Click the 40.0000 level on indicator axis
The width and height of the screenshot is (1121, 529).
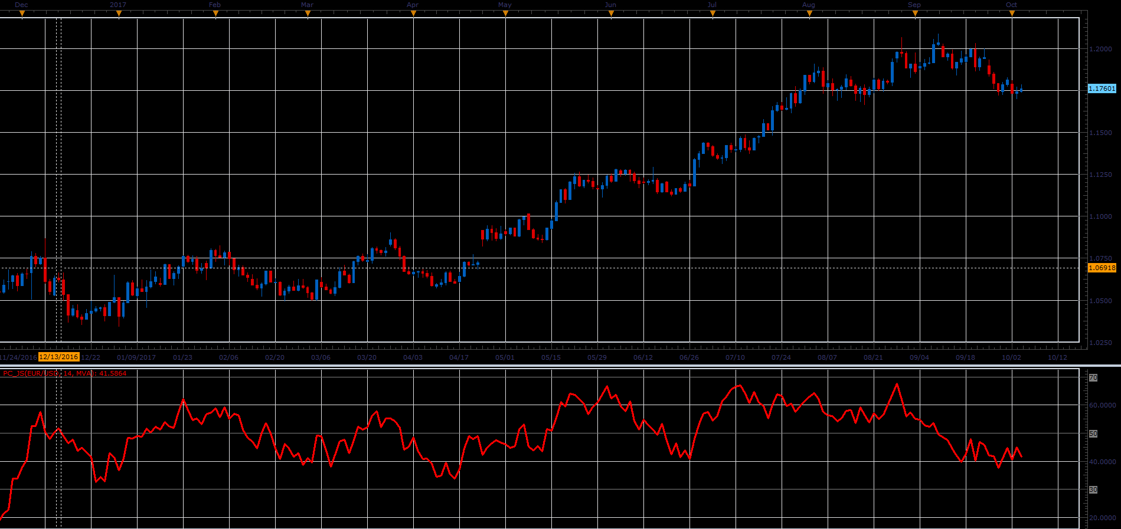[x=1103, y=462]
